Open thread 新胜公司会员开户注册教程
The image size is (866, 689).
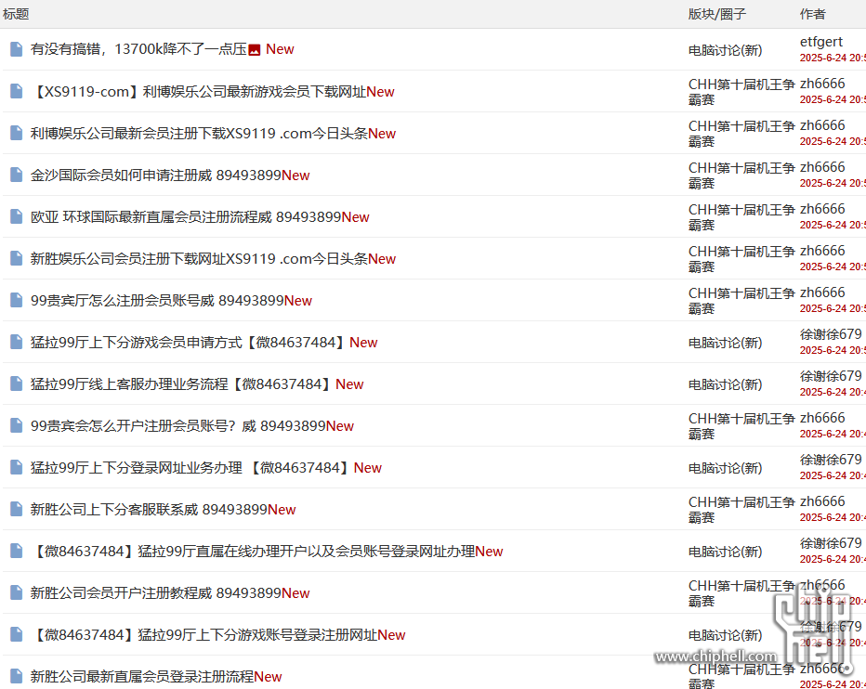[156, 593]
